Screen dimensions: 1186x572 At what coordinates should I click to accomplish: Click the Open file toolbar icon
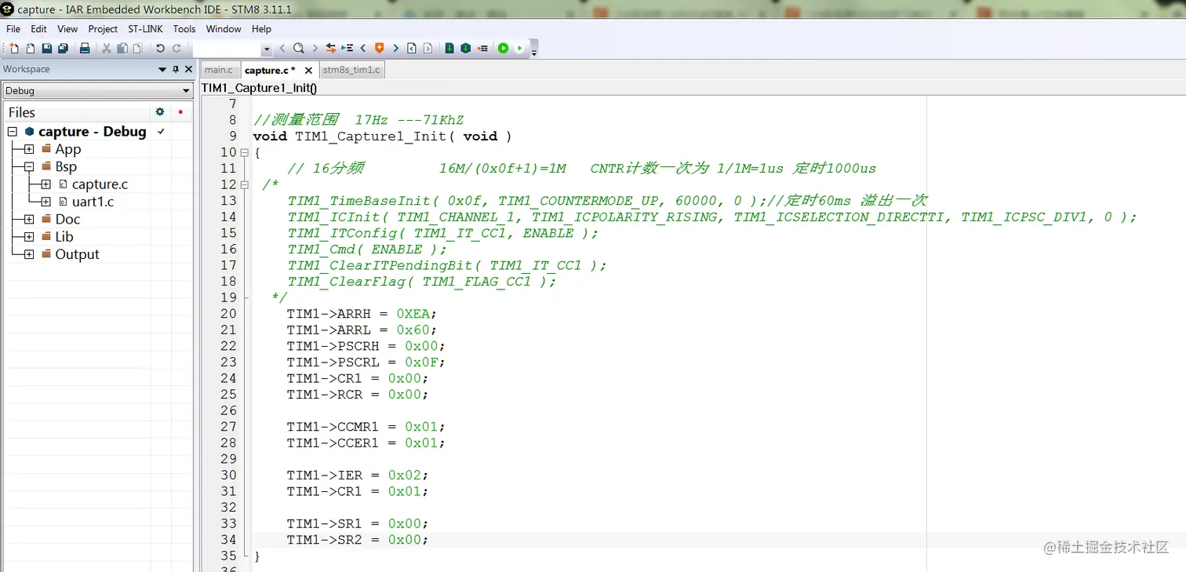31,49
